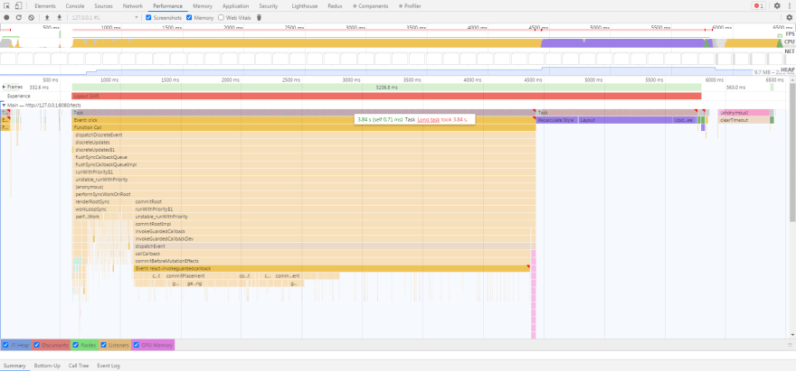Select the purple Layout bar

[x=625, y=120]
